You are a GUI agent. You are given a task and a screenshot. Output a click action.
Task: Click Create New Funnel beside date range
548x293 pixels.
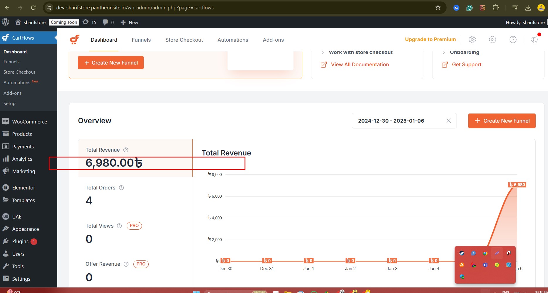point(502,121)
